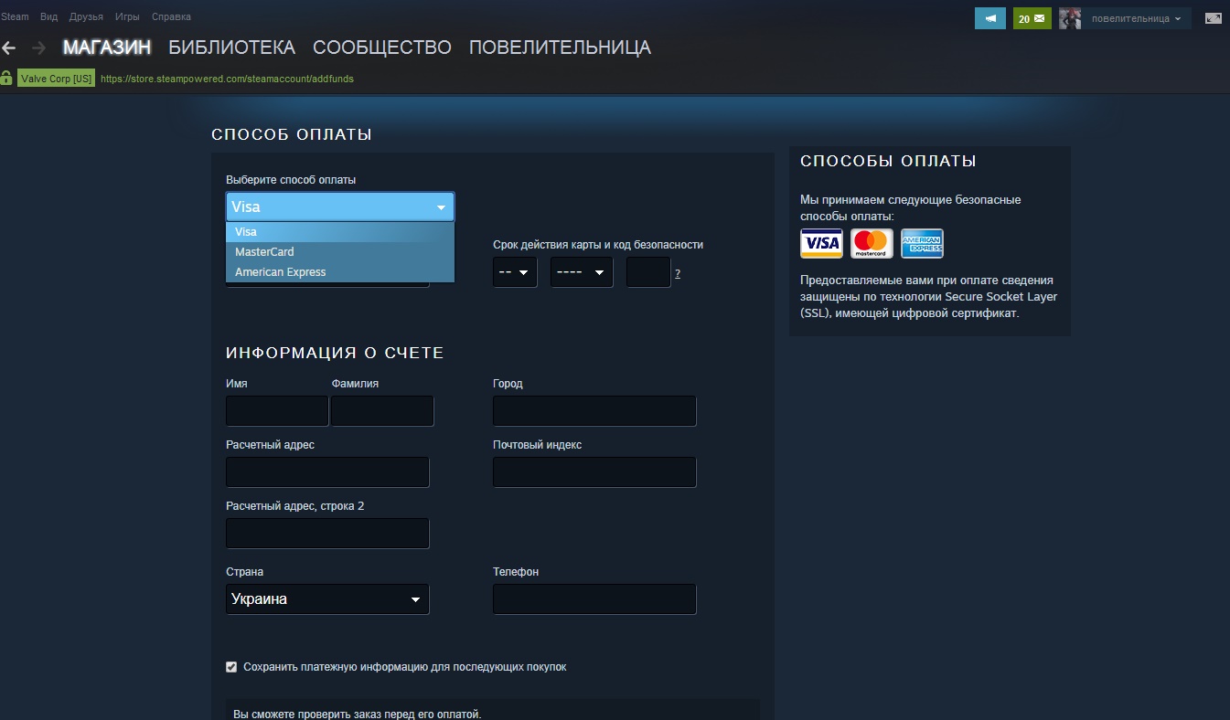Click the MasterCard logo
Viewport: 1230px width, 720px height.
[x=872, y=243]
